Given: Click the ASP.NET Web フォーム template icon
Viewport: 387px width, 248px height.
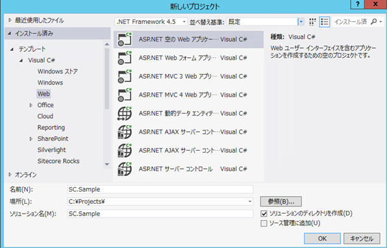Looking at the screenshot, I should 125,58.
